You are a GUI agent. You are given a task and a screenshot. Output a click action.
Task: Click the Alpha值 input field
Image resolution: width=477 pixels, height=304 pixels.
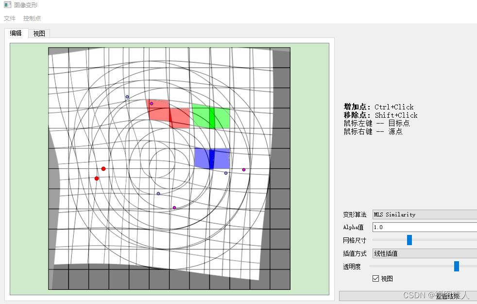(x=425, y=227)
